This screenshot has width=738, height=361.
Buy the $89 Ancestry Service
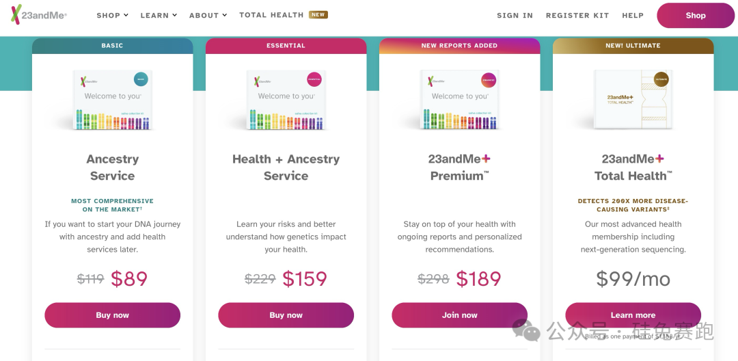point(113,315)
